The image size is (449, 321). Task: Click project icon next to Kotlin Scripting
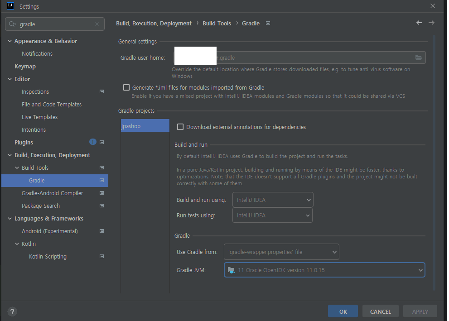[101, 256]
